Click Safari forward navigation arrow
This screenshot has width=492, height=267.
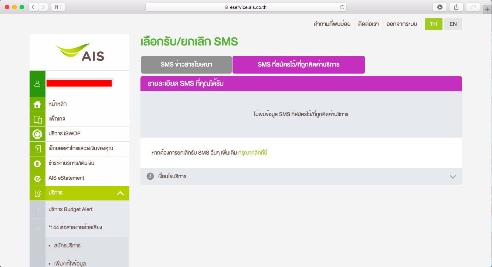tap(43, 7)
